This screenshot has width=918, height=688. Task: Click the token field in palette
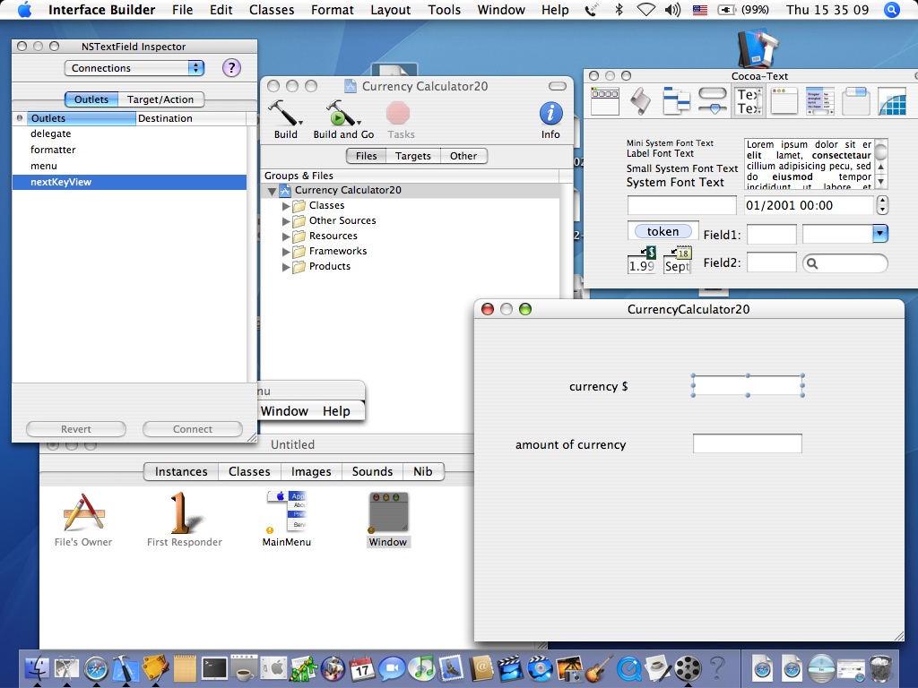pos(663,231)
